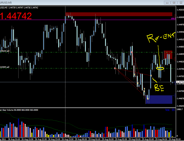Select the wide dark red zone rectangle at top
Screen dimensions: 184x141
coord(119,14)
